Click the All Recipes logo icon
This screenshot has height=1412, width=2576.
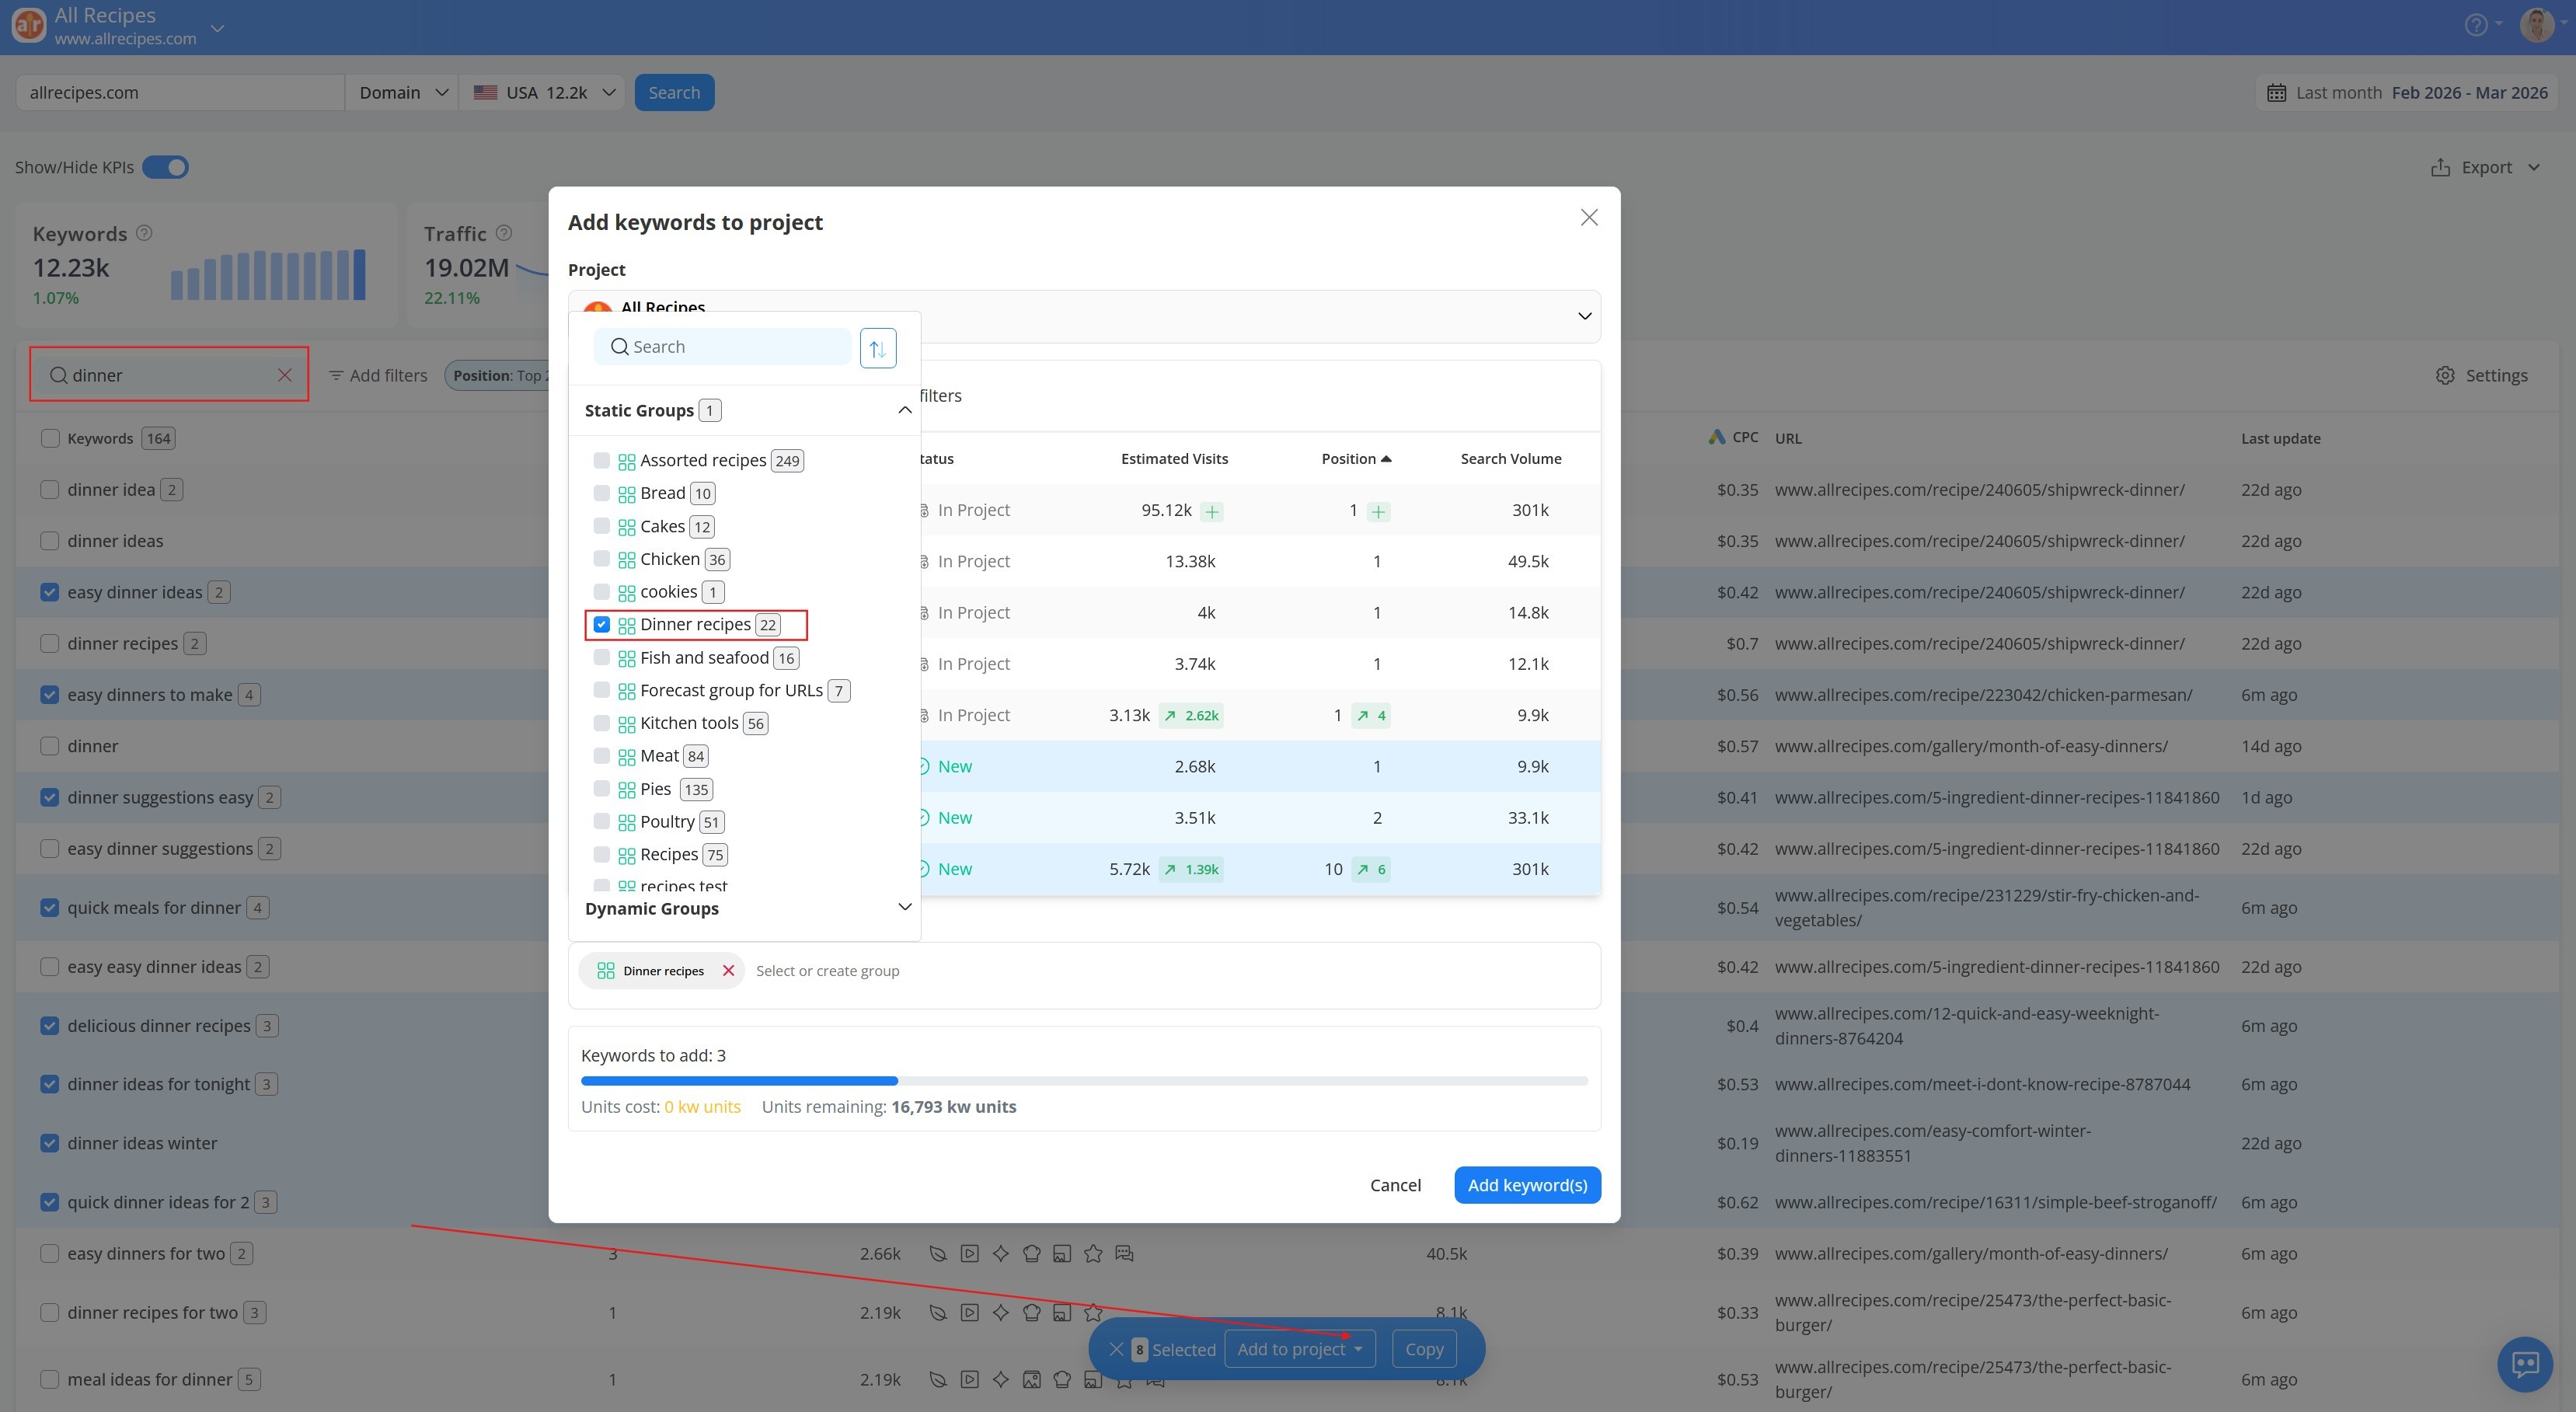28,24
